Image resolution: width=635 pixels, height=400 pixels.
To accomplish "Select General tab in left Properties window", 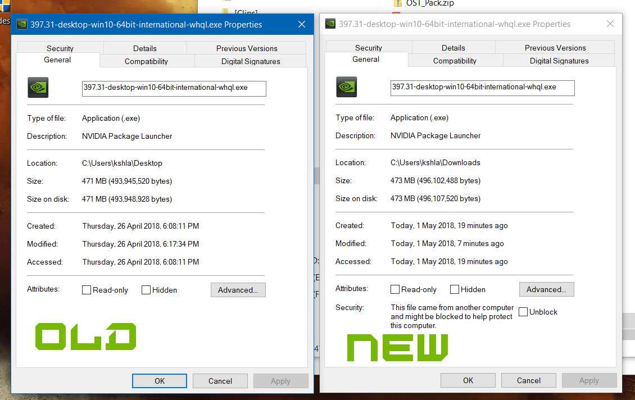I will [57, 60].
